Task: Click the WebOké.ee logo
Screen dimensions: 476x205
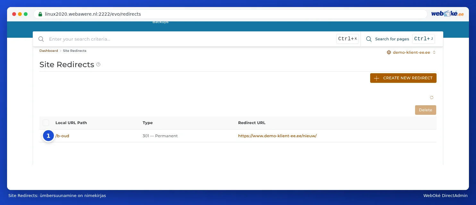Action: [x=447, y=14]
